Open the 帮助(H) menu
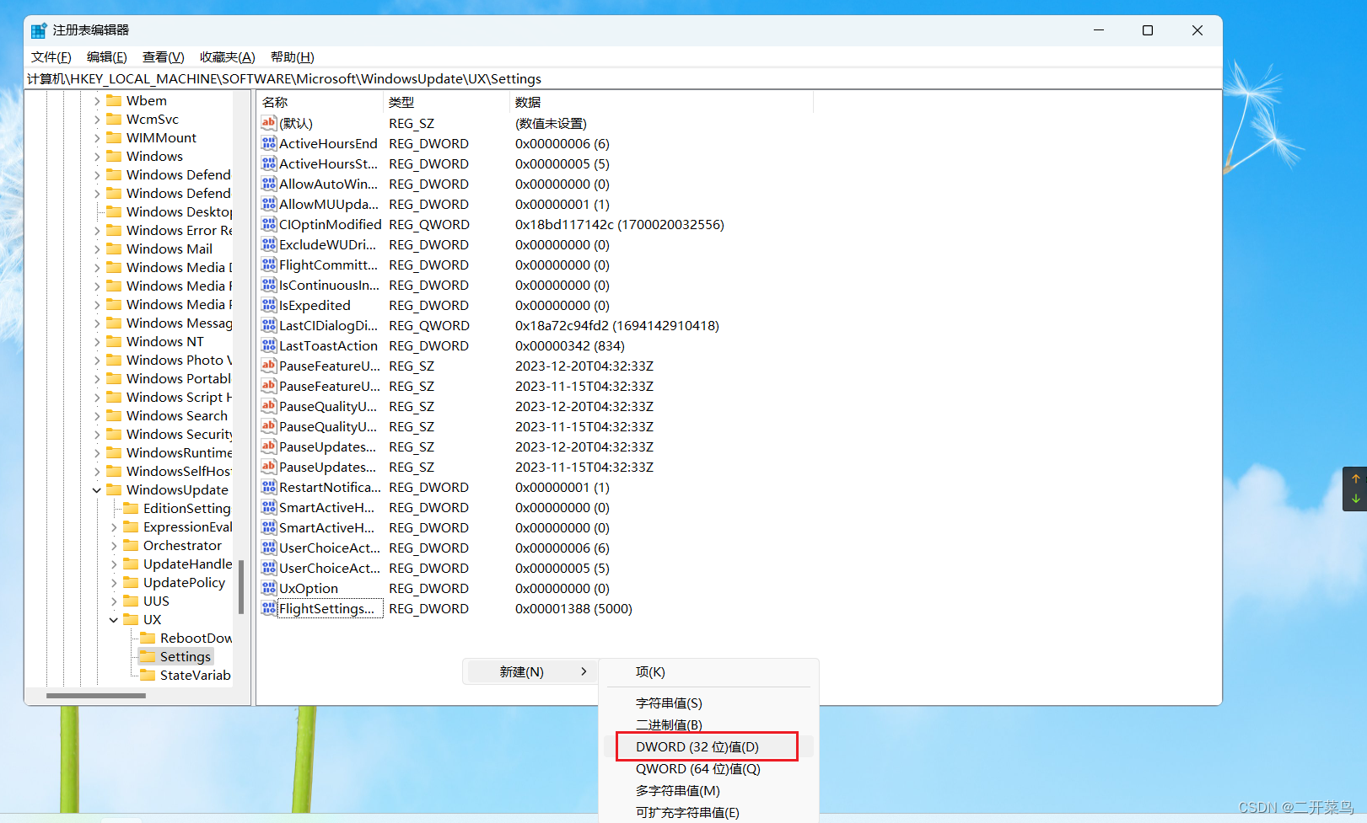 coord(293,56)
